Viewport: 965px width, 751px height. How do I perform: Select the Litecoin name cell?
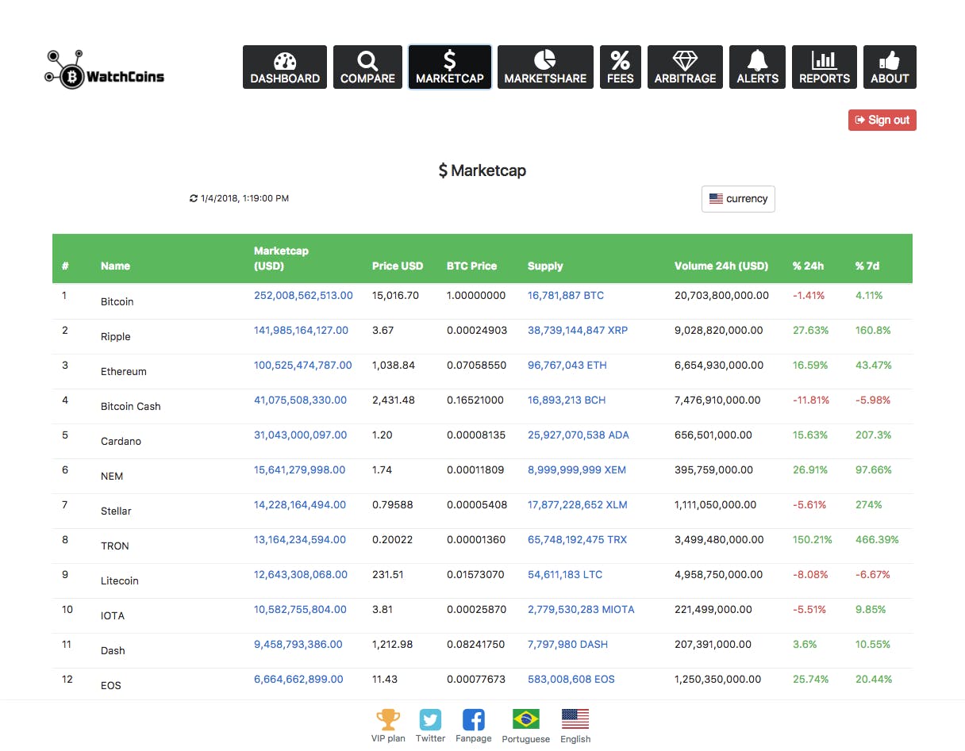[120, 580]
